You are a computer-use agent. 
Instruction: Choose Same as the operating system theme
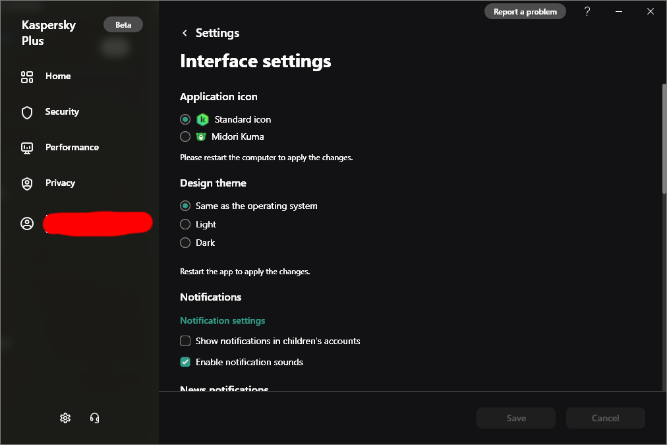(185, 206)
